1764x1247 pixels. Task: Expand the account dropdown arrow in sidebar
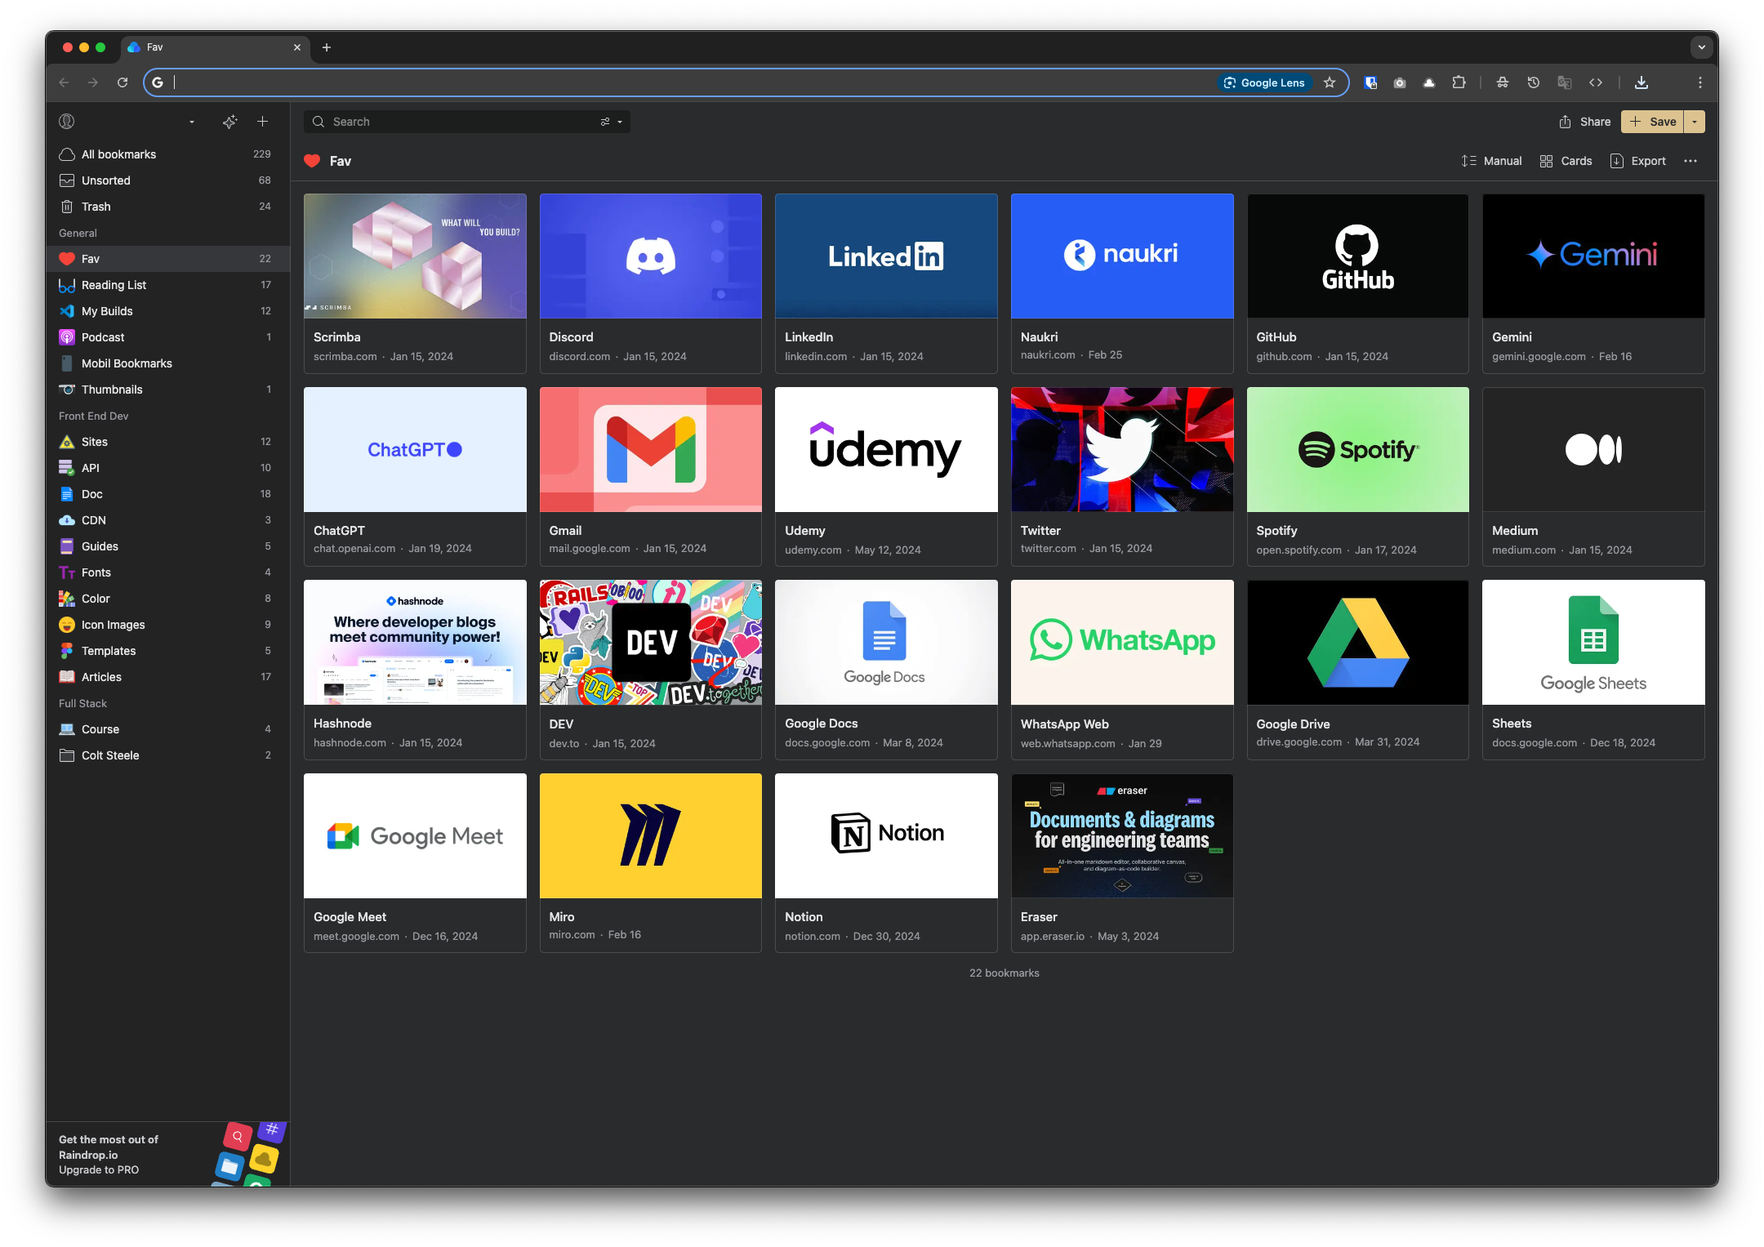192,122
